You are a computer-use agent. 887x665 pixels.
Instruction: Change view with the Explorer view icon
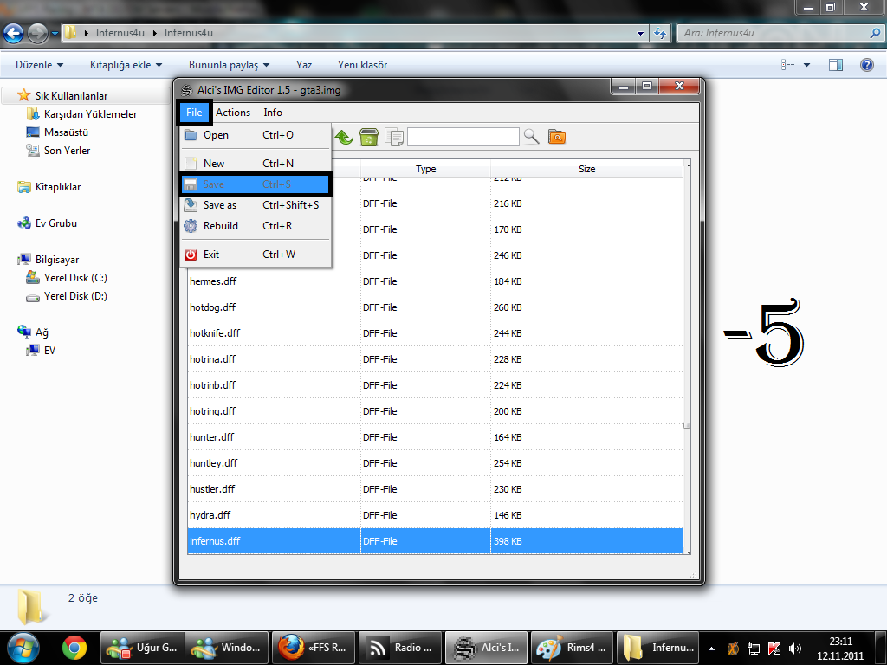(787, 65)
